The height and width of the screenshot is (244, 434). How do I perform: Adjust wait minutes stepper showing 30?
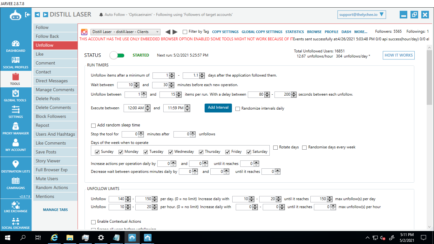(172, 85)
